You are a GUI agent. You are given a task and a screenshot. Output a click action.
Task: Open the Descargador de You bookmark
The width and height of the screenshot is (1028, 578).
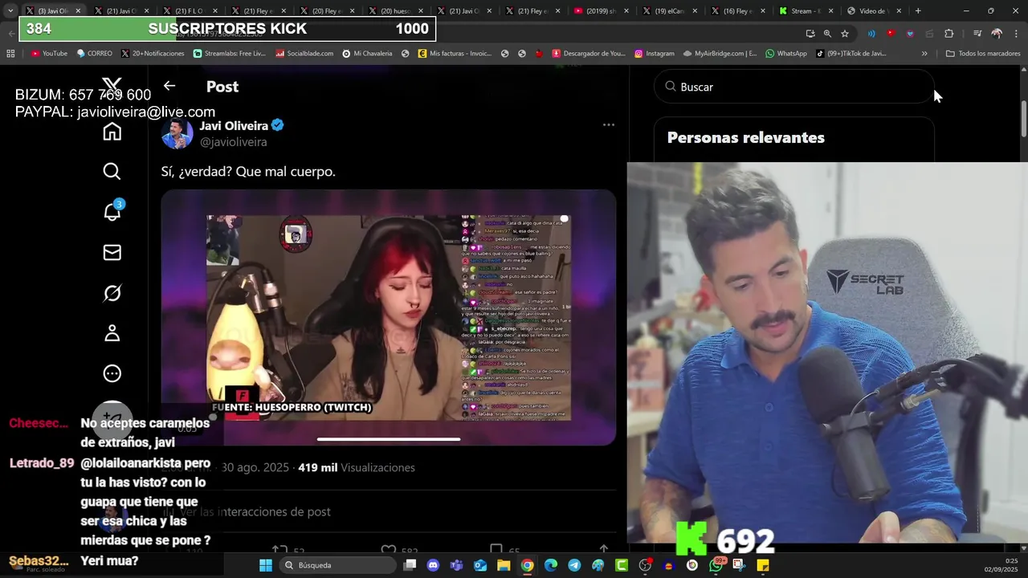[x=588, y=54]
